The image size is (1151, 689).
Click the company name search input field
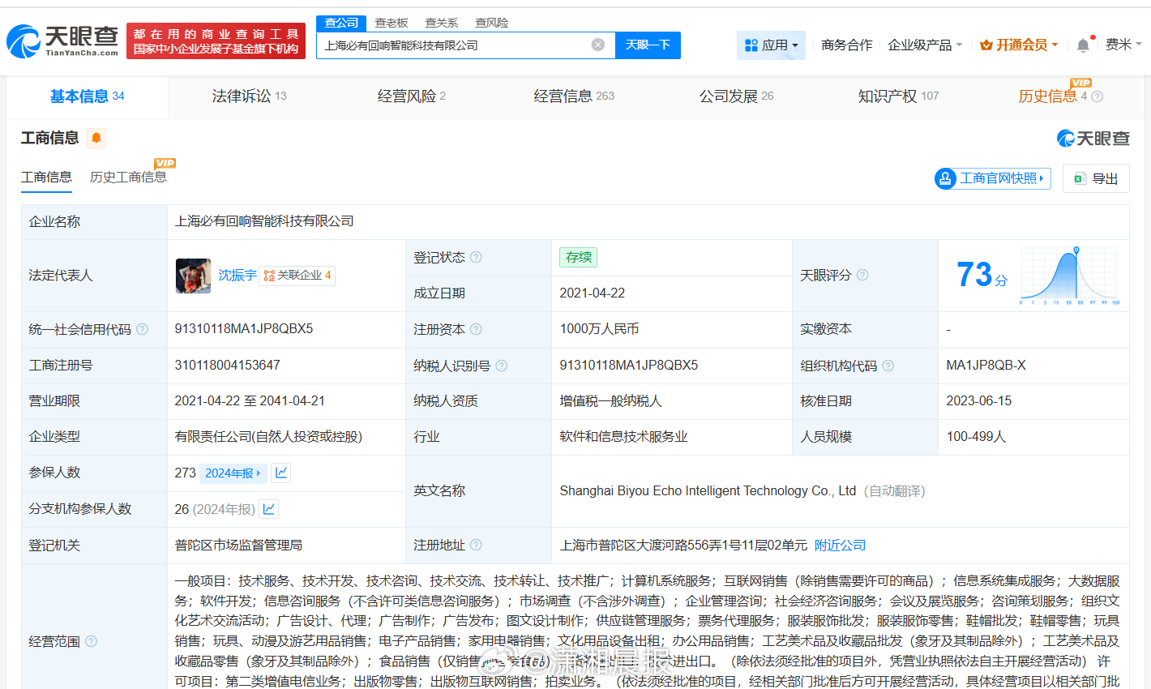[454, 45]
